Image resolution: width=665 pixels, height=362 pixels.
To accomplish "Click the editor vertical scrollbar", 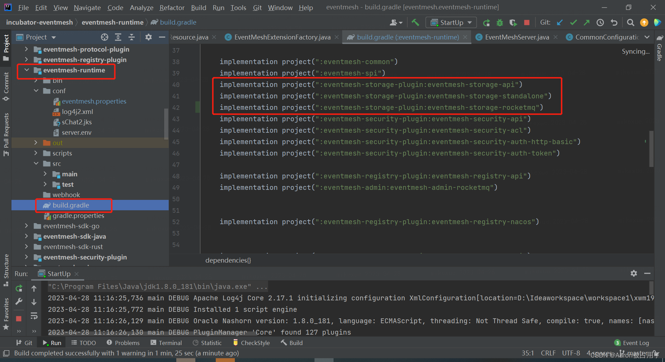I will click(651, 149).
